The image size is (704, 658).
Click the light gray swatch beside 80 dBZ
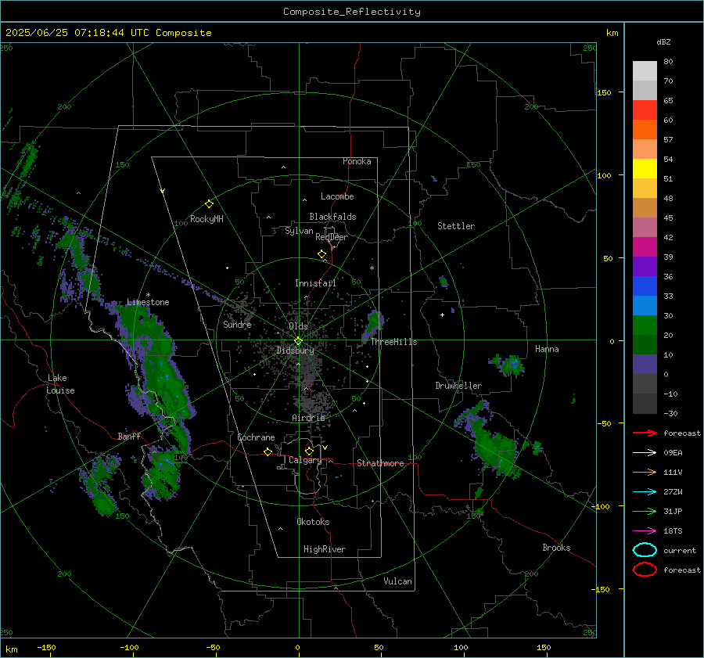645,71
